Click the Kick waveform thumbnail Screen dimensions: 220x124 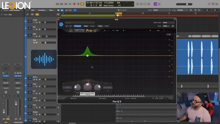coord(44,59)
